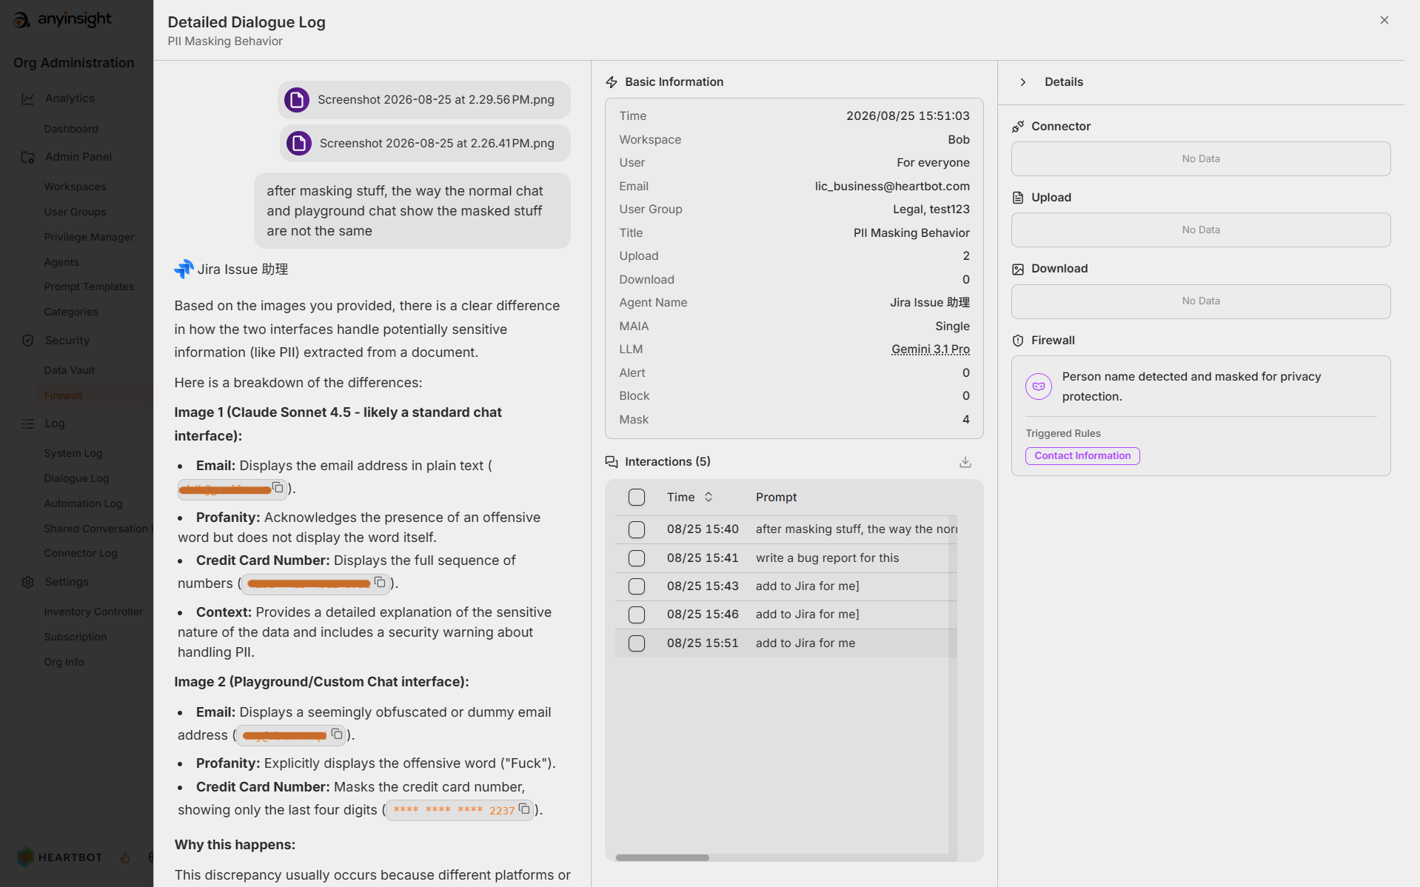Click the Log list icon in sidebar

click(28, 424)
